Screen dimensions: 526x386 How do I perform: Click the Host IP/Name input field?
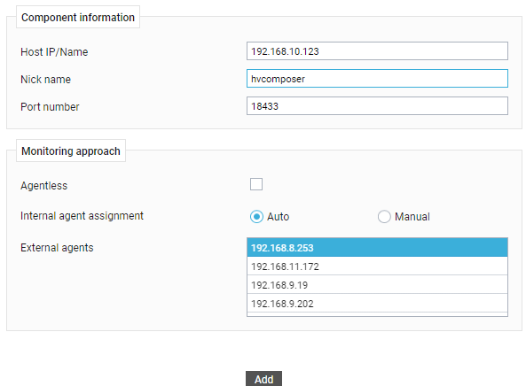(x=377, y=51)
